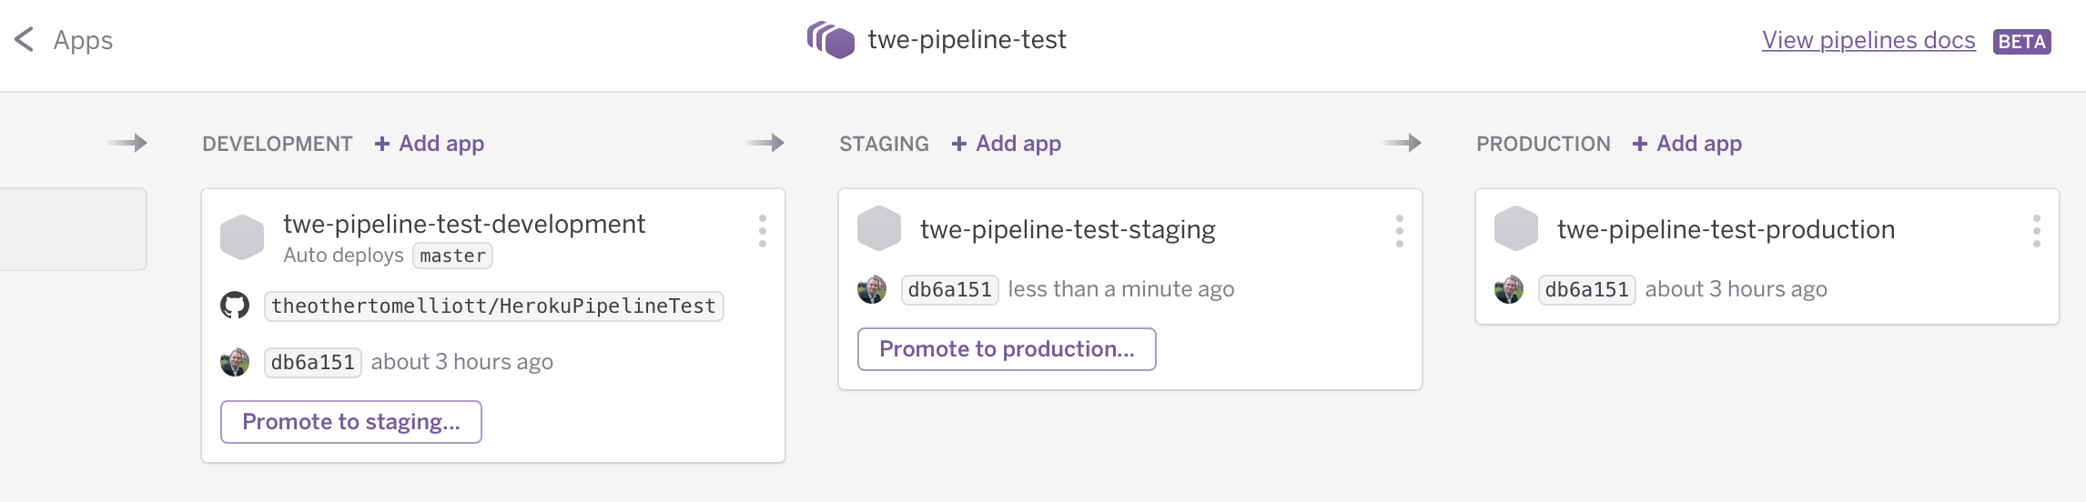
Task: Open the theothertomelliott/HerokuPipelineTest repository link
Action: pyautogui.click(x=493, y=306)
